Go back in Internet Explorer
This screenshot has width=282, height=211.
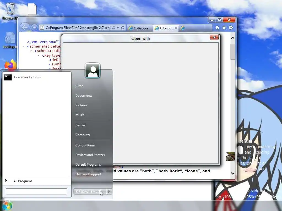(25, 27)
